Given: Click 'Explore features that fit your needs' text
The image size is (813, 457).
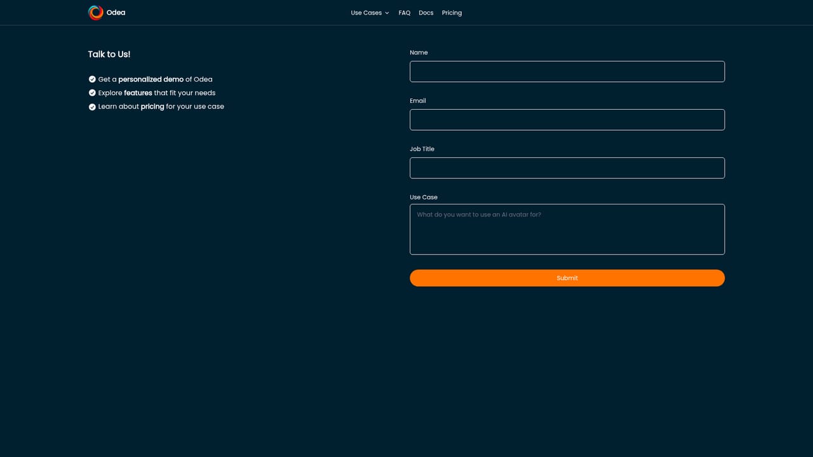Looking at the screenshot, I should (157, 93).
